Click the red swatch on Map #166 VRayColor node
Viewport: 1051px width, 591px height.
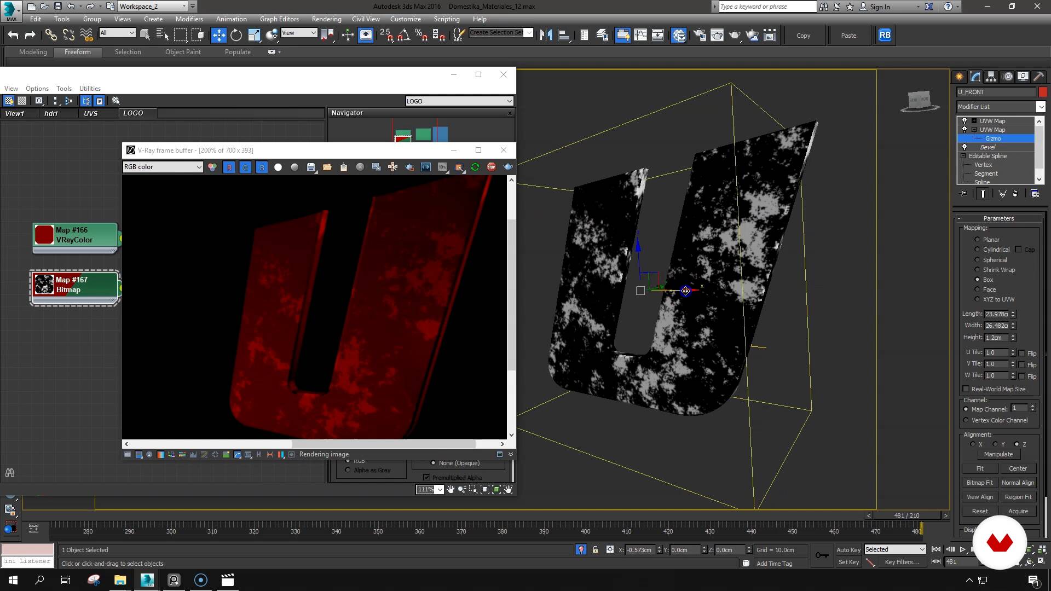coord(44,235)
